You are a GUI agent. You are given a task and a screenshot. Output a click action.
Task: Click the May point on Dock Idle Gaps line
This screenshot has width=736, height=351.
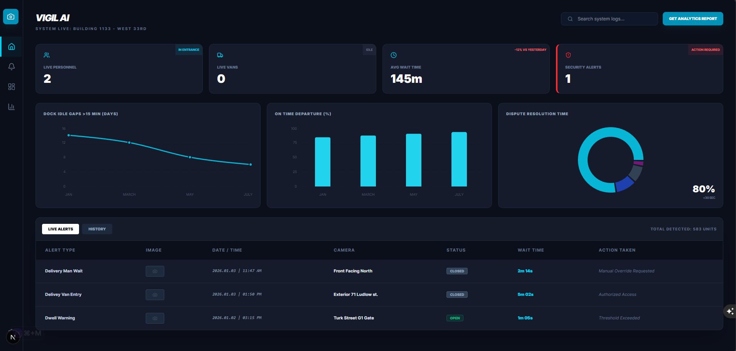point(190,157)
